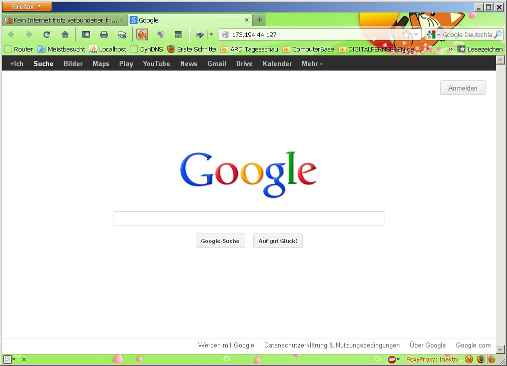The width and height of the screenshot is (507, 366).
Task: Open the Firefox application menu
Action: coord(27,6)
